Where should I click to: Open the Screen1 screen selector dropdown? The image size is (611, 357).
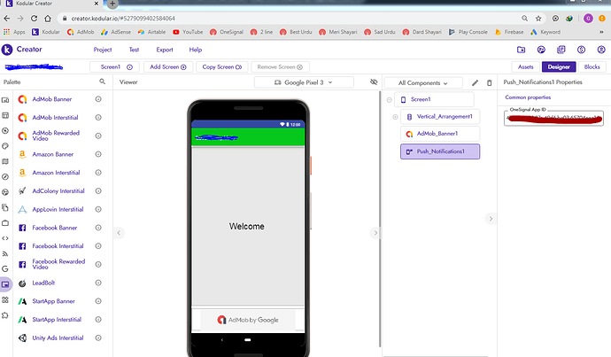pos(113,66)
